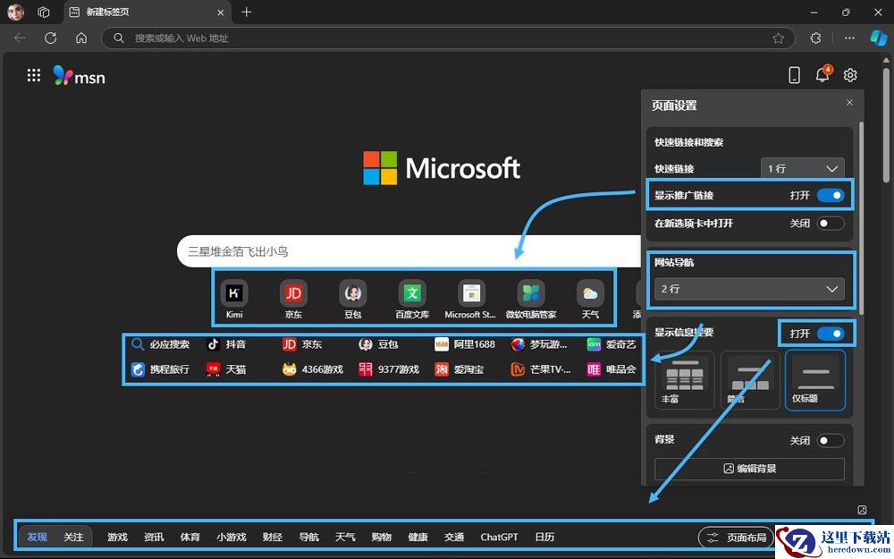Viewport: 894px width, 559px height.
Task: Expand the 快速链接 rows dropdown
Action: [802, 169]
